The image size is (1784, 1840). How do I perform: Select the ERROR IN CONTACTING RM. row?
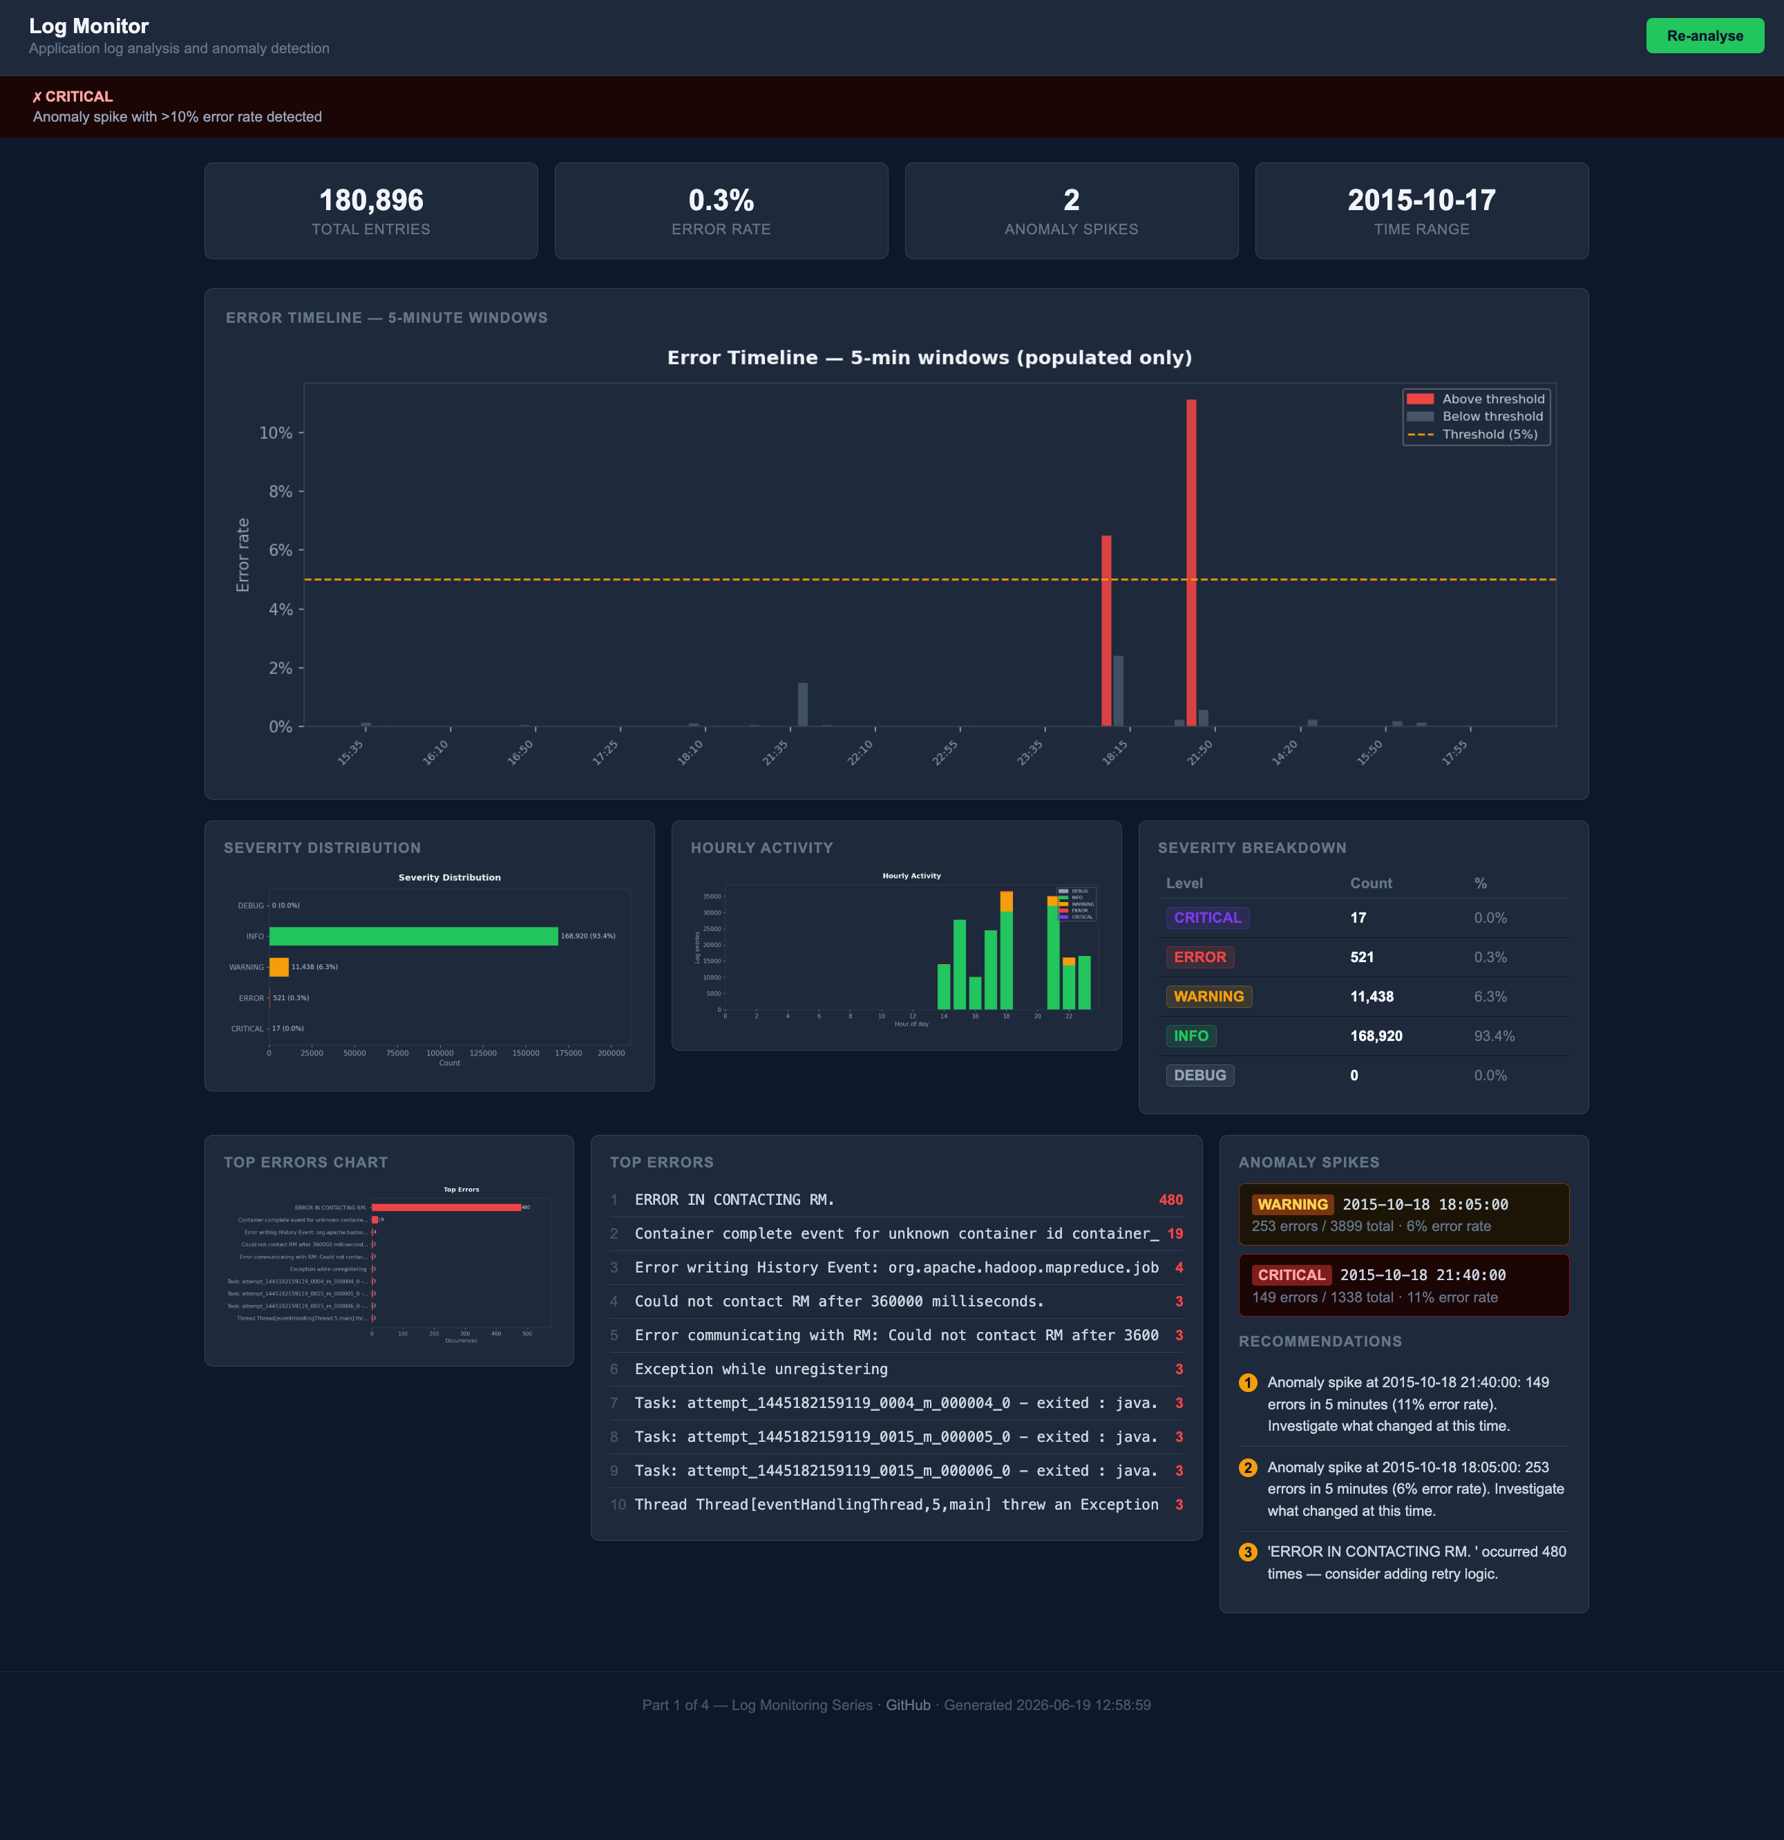(x=896, y=1200)
